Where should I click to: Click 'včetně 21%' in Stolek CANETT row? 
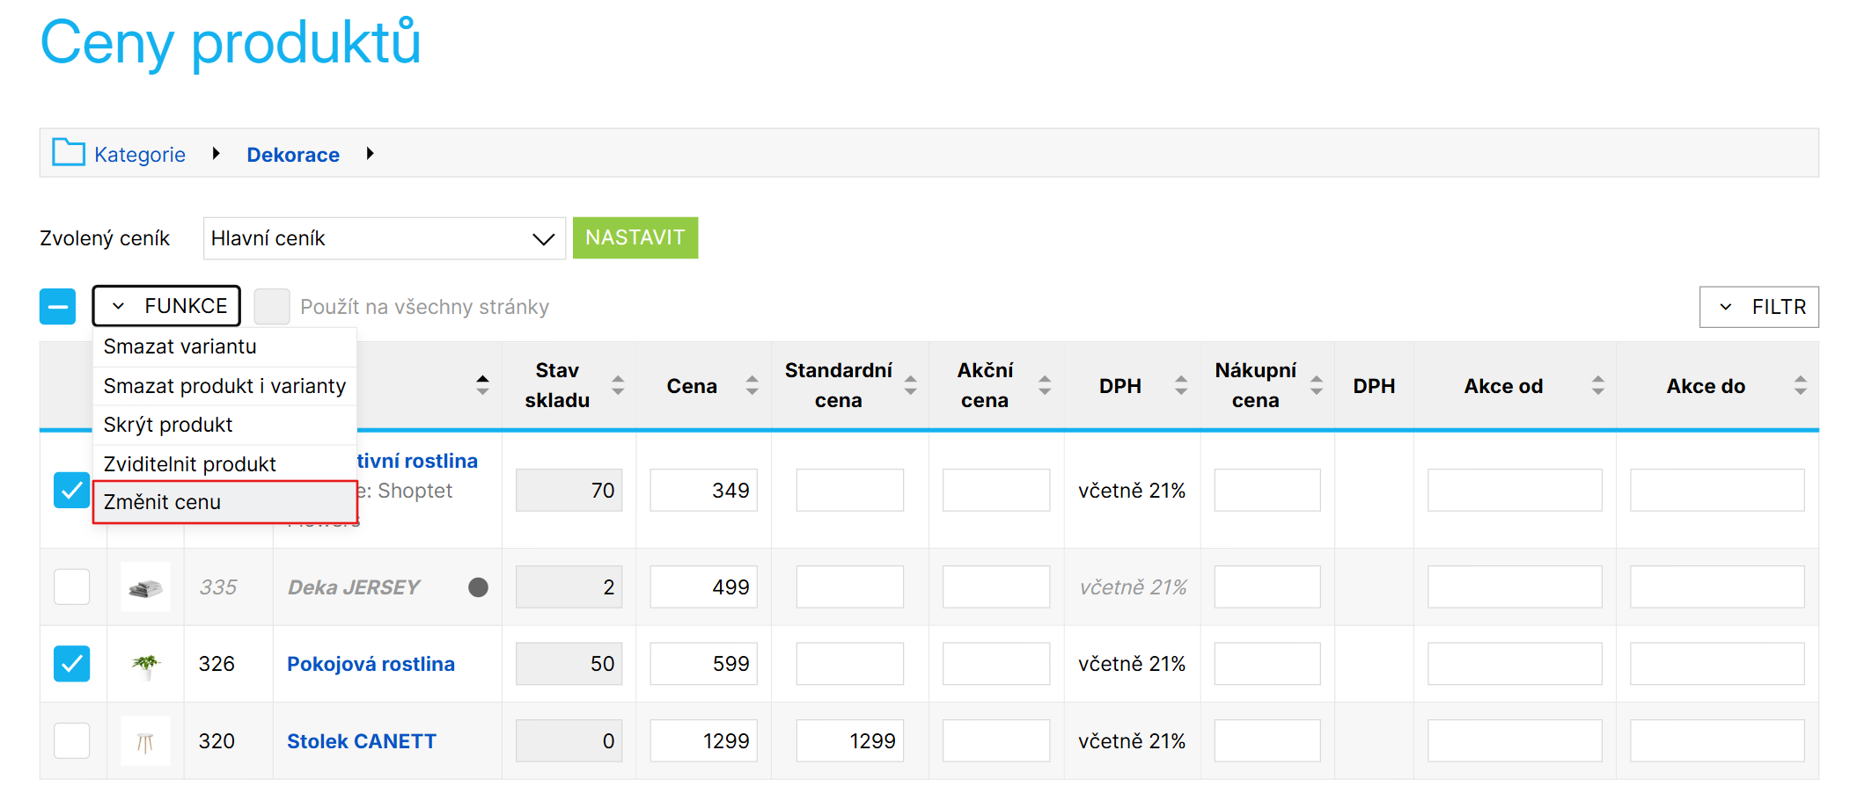point(1132,741)
